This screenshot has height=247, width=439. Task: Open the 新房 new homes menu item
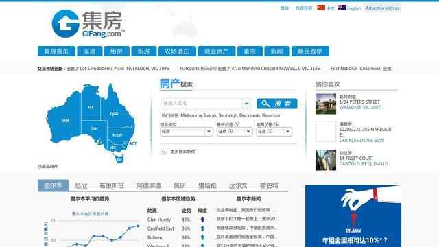coord(144,51)
